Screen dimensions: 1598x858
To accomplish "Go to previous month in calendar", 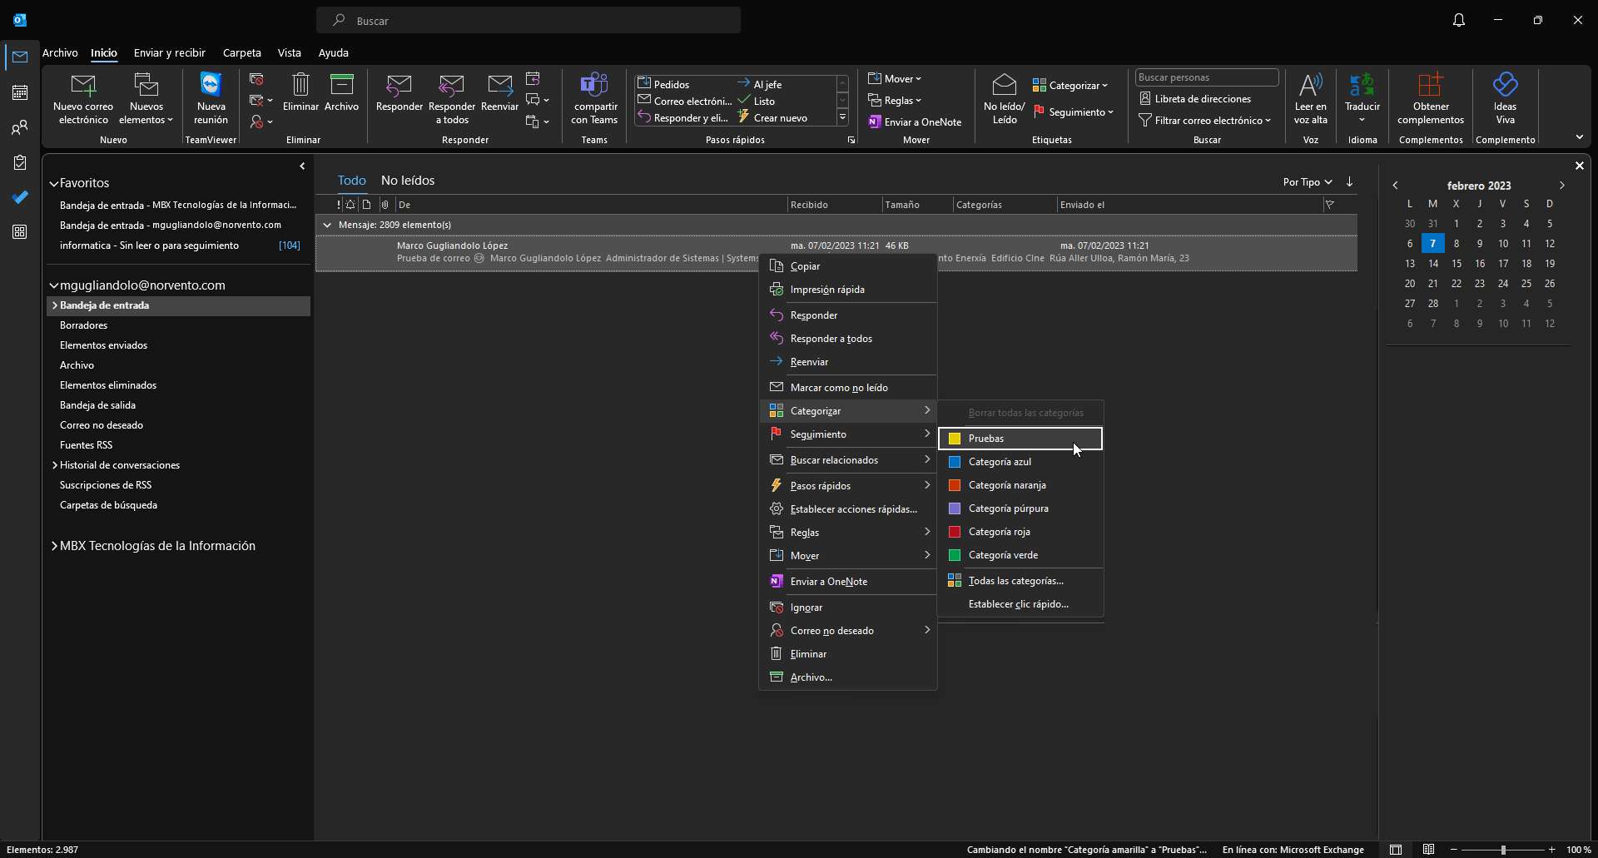I will click(x=1396, y=186).
